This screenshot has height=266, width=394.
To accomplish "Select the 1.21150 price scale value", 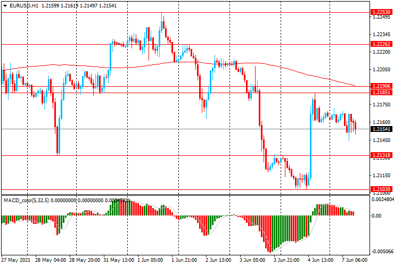I will [381, 176].
